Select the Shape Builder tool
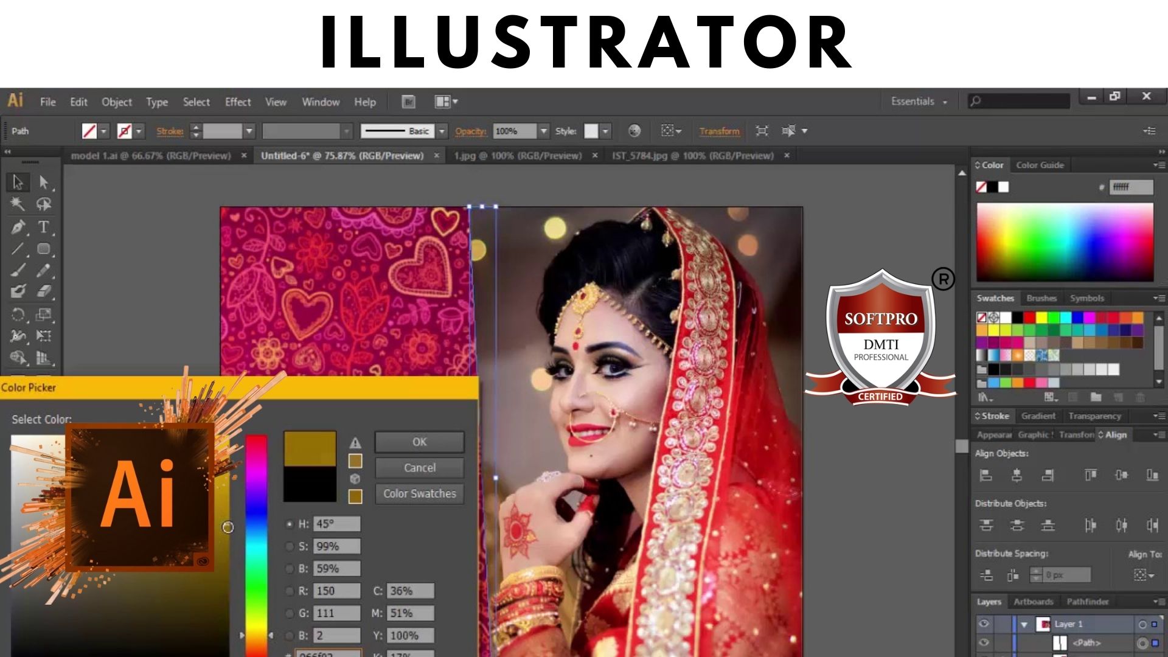The width and height of the screenshot is (1168, 657). pyautogui.click(x=18, y=357)
